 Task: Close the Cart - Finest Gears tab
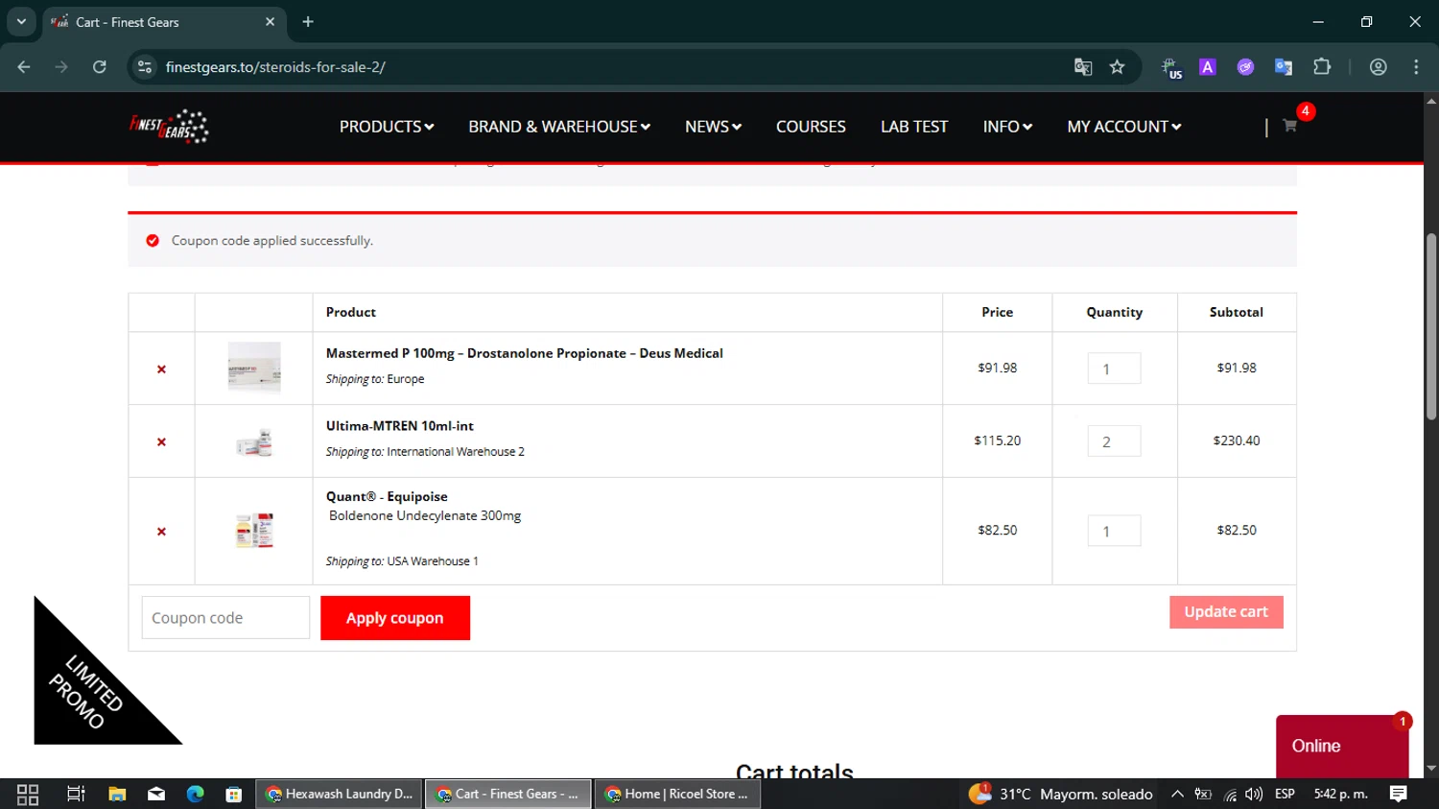coord(270,22)
